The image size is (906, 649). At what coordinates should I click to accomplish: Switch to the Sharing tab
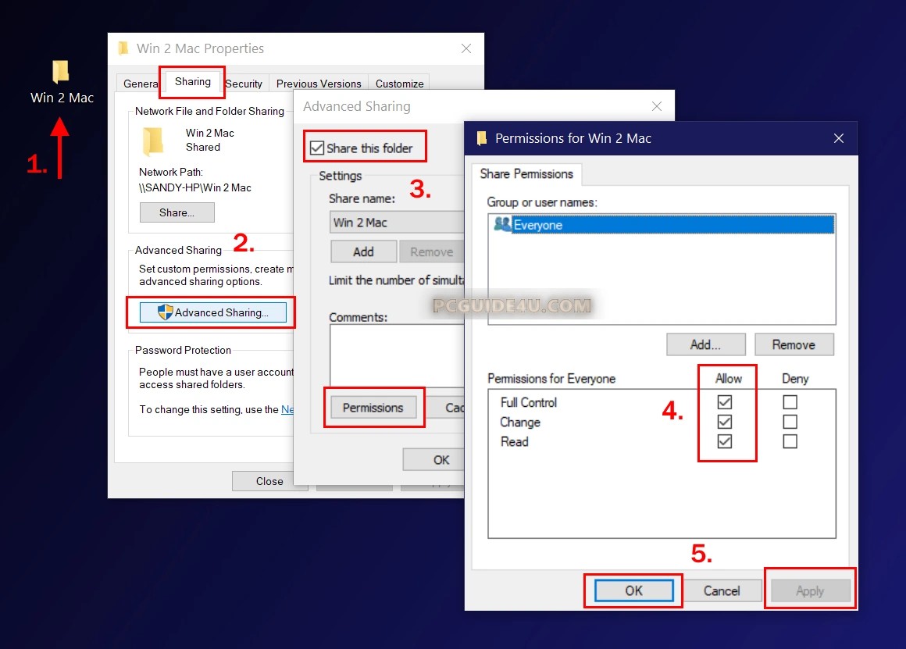(x=192, y=82)
